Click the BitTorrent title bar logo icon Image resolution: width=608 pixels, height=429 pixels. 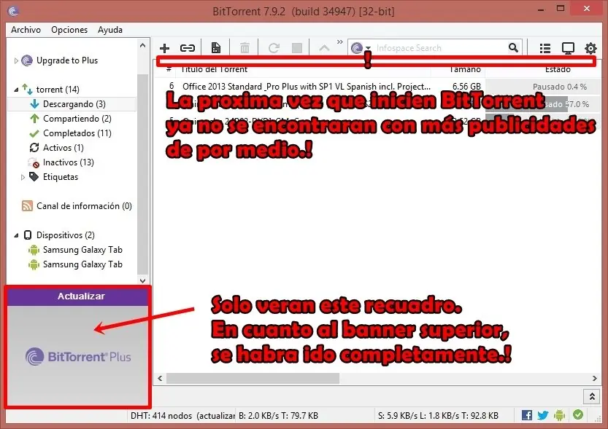[x=13, y=11]
